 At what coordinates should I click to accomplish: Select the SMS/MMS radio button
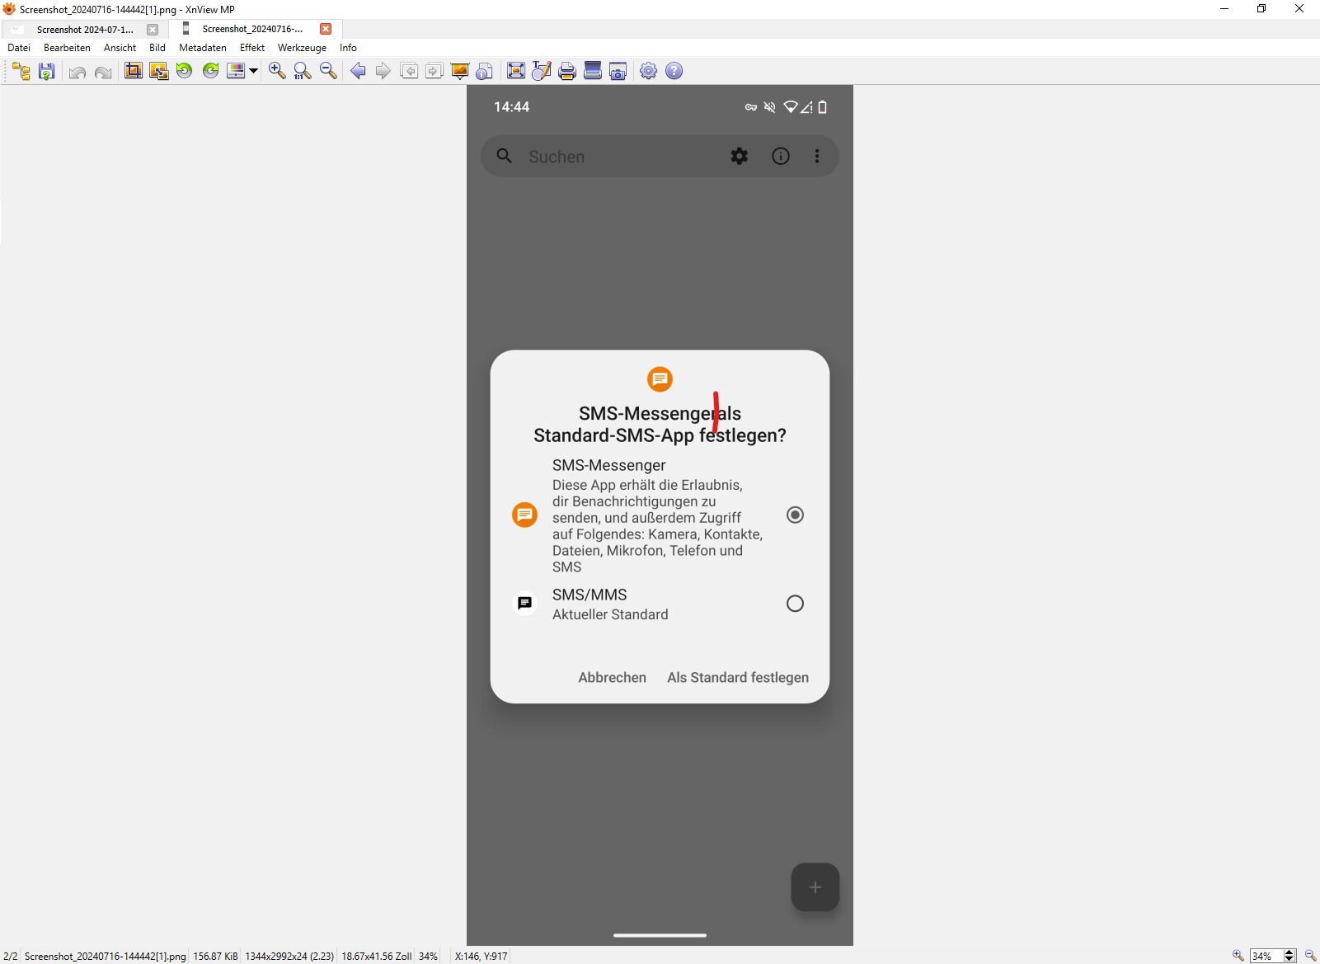pos(795,604)
